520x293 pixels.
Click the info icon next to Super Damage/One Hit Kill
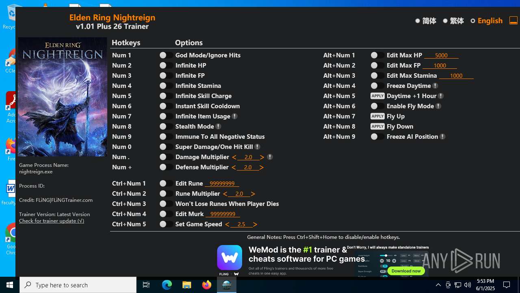[x=258, y=147]
